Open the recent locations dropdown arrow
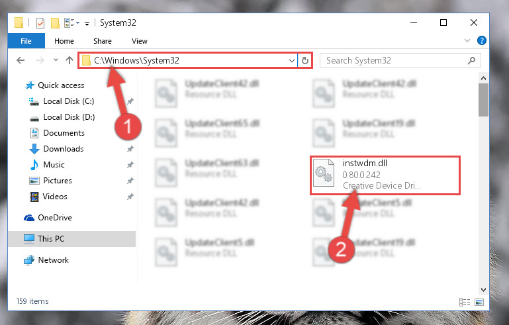This screenshot has height=325, width=509. click(x=56, y=60)
